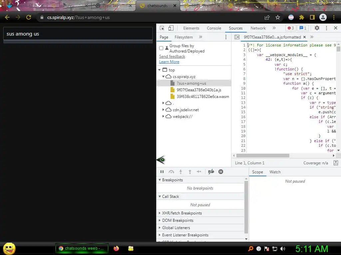Go back in browser history
Screen dimensions: 341x255
7,17
